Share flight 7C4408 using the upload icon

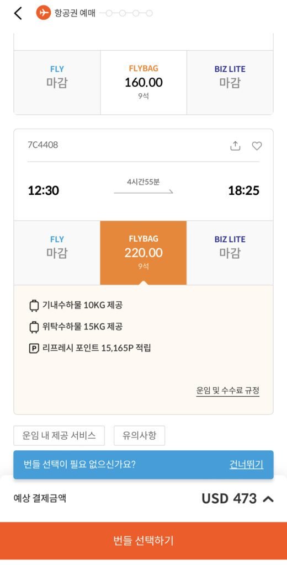[x=235, y=146]
